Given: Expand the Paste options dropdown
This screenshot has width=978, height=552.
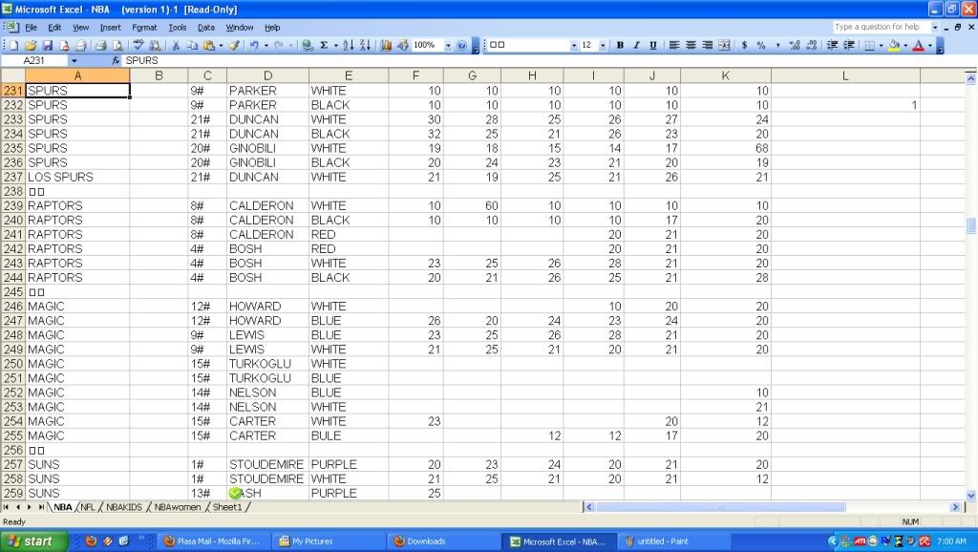Looking at the screenshot, I should click(x=221, y=45).
